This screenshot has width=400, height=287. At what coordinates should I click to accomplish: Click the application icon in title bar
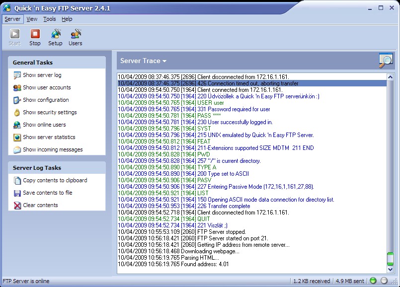(x=7, y=8)
